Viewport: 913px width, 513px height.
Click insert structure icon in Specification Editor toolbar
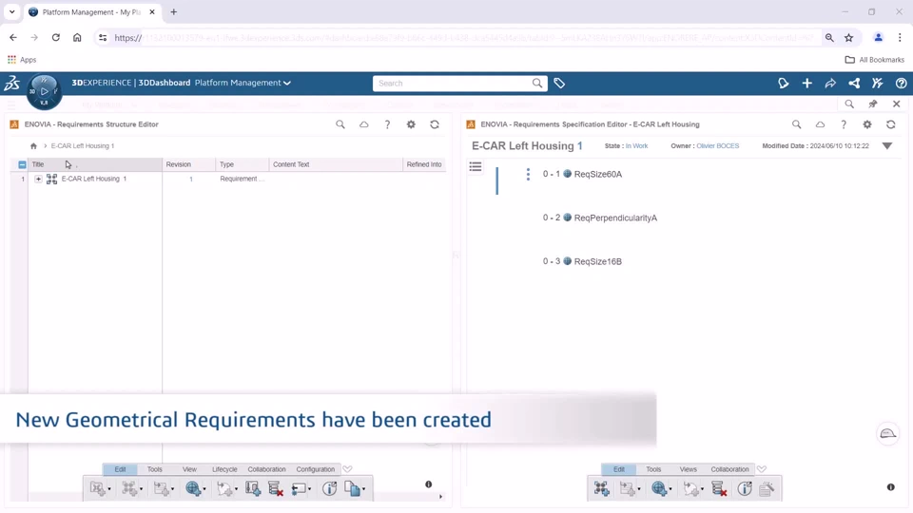pos(601,488)
